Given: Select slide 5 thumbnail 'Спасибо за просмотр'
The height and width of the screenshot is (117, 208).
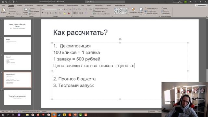Looking at the screenshot, I should [x=17, y=97].
